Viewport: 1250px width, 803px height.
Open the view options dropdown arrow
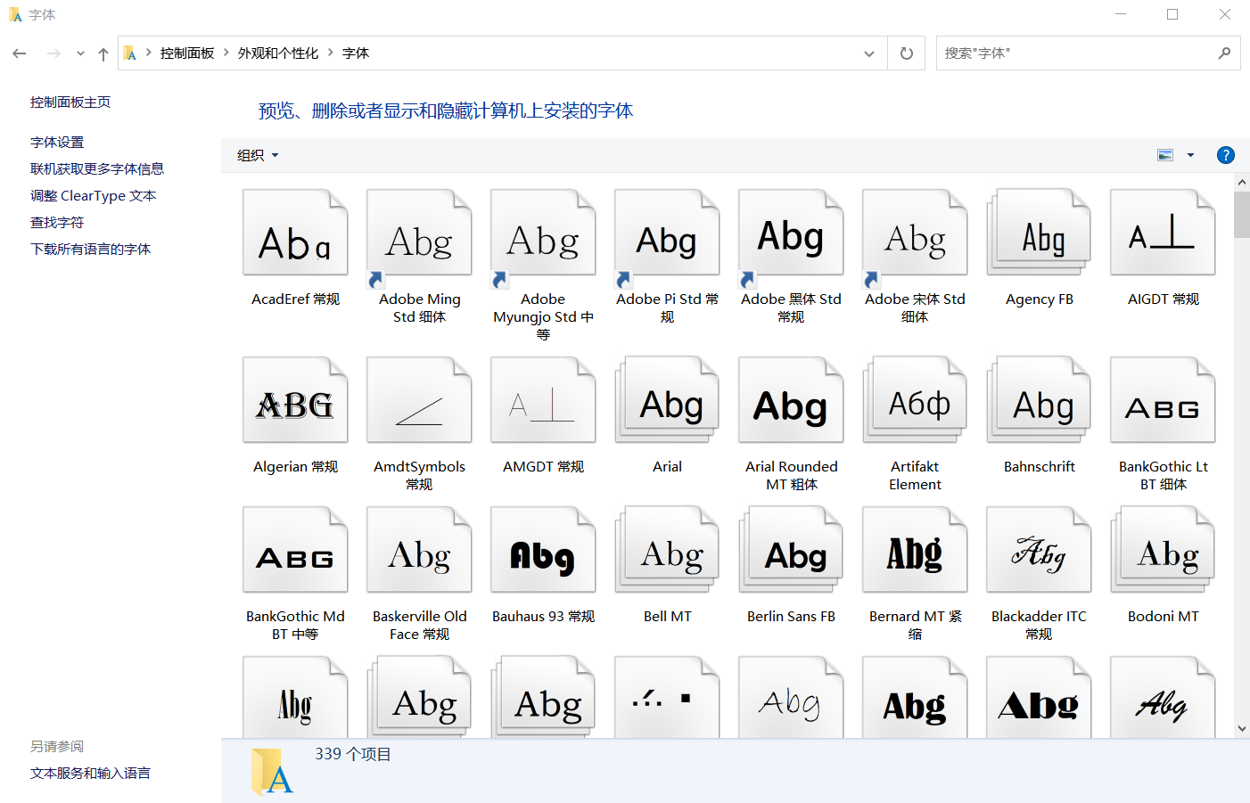(1190, 155)
